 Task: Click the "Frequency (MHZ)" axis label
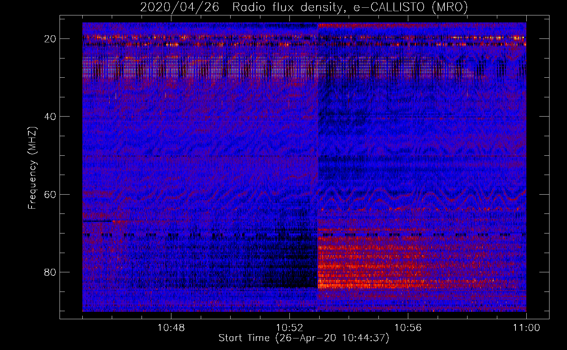coord(32,168)
